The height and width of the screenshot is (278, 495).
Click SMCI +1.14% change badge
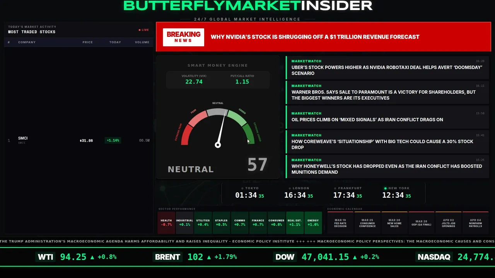[x=113, y=141]
